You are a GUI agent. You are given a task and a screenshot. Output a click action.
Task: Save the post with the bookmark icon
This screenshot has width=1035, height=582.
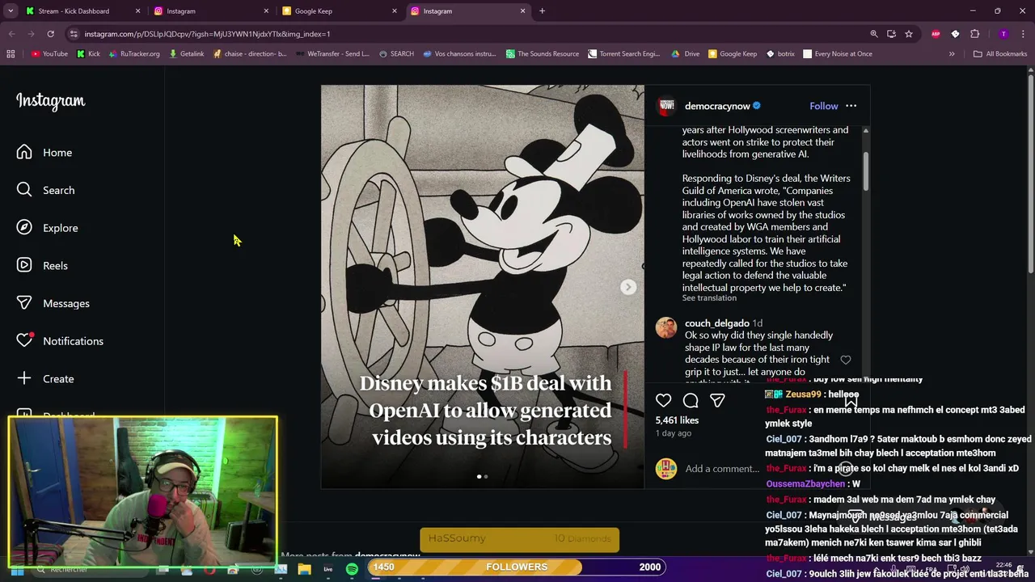pos(851,400)
